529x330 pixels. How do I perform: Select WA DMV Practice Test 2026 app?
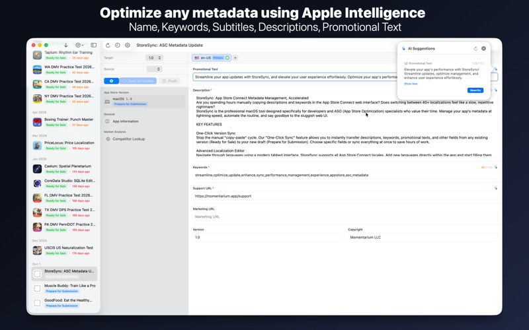point(64,69)
